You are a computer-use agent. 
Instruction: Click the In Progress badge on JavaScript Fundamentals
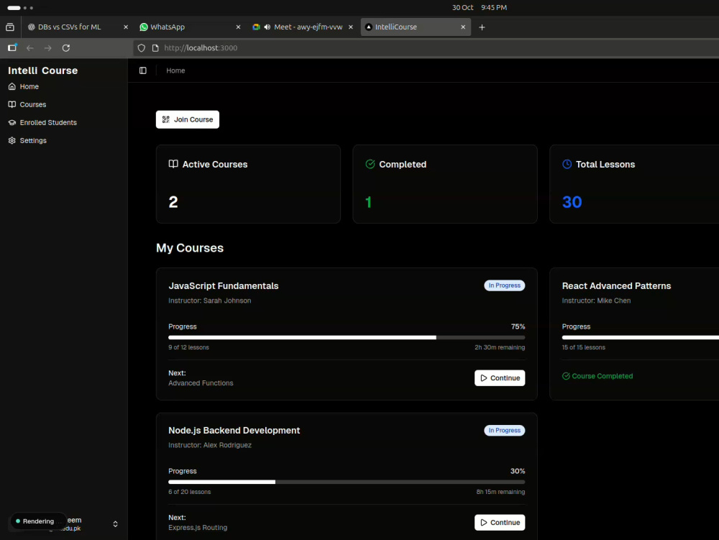tap(504, 285)
